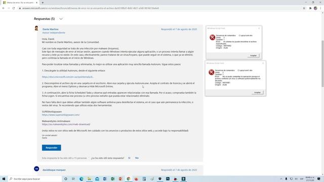
Task: Click Aceptar in the lower error dialog
Action: click(x=257, y=93)
